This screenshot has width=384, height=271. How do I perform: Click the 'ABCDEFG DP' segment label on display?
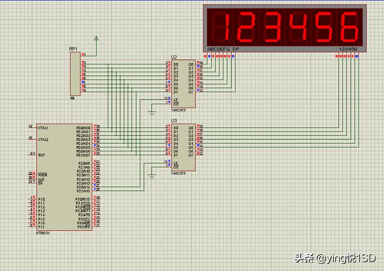pos(223,49)
